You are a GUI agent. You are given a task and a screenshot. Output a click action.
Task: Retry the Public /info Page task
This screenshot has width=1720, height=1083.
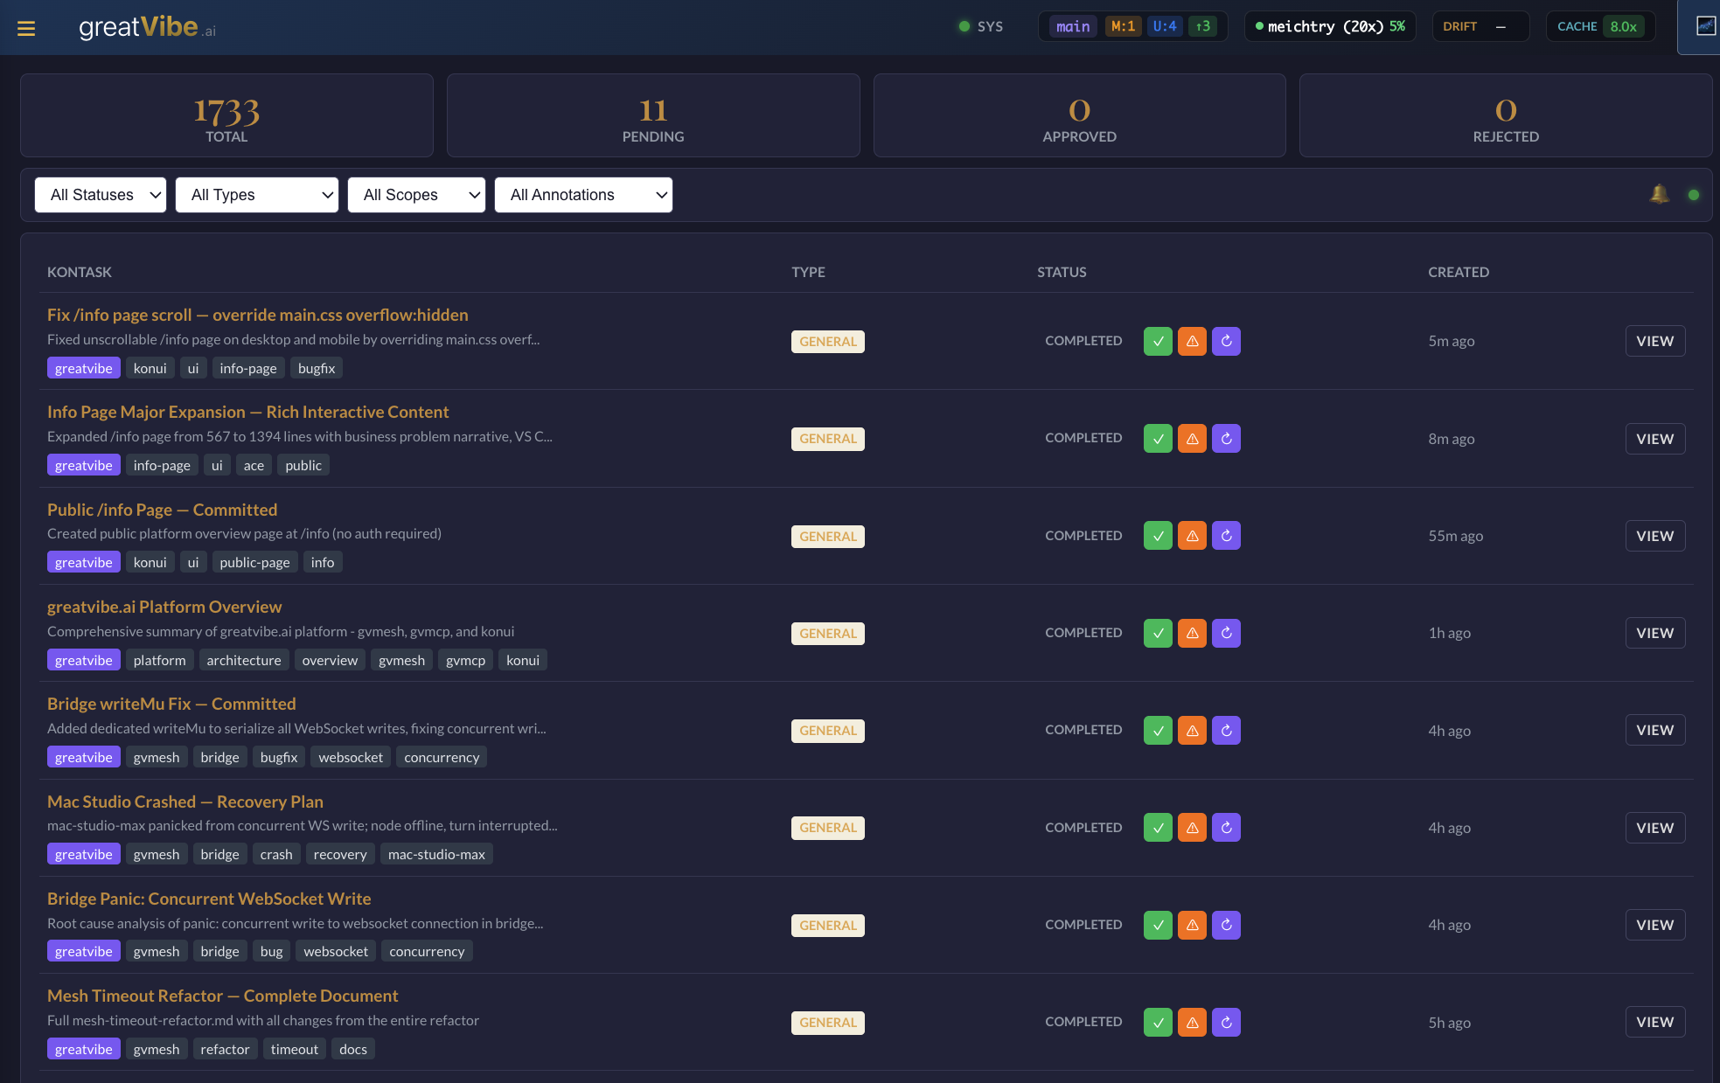click(1226, 535)
